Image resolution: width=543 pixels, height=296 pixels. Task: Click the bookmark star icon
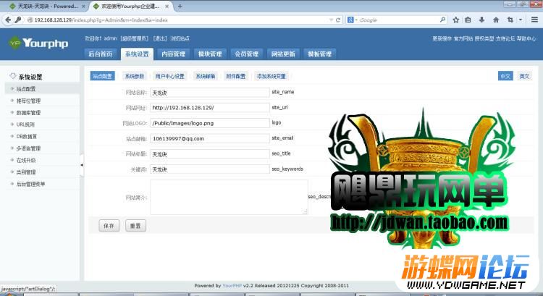[455, 20]
